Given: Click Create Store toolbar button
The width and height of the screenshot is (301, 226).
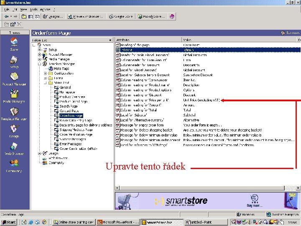Looking at the screenshot, I should pyautogui.click(x=121, y=16).
